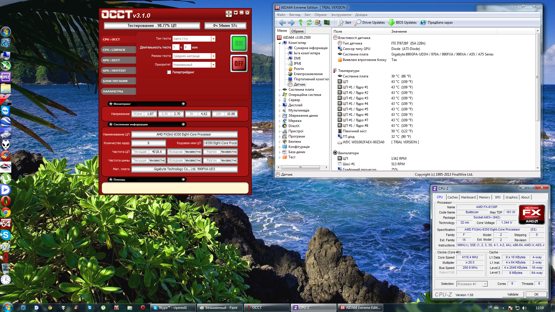The width and height of the screenshot is (555, 312).
Task: Click the AIDA64 monitor graph toolbar icon
Action: point(327,23)
